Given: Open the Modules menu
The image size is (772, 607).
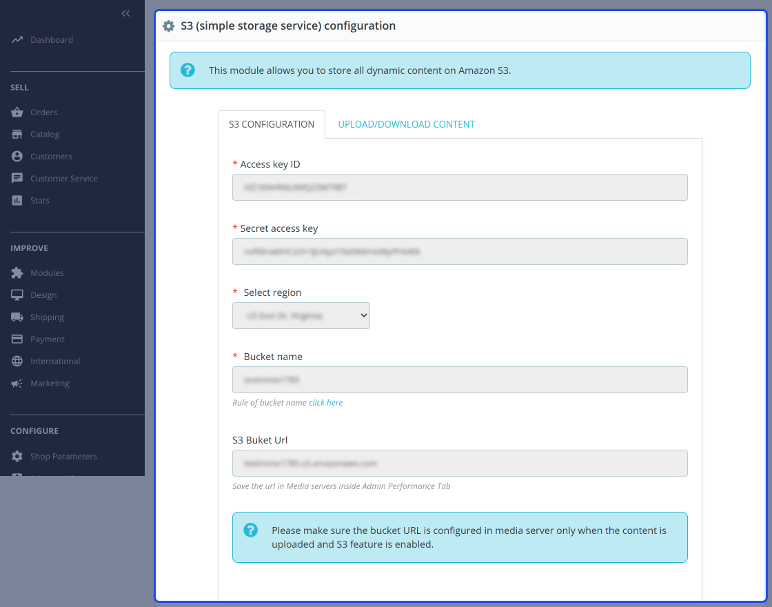Looking at the screenshot, I should [x=48, y=273].
